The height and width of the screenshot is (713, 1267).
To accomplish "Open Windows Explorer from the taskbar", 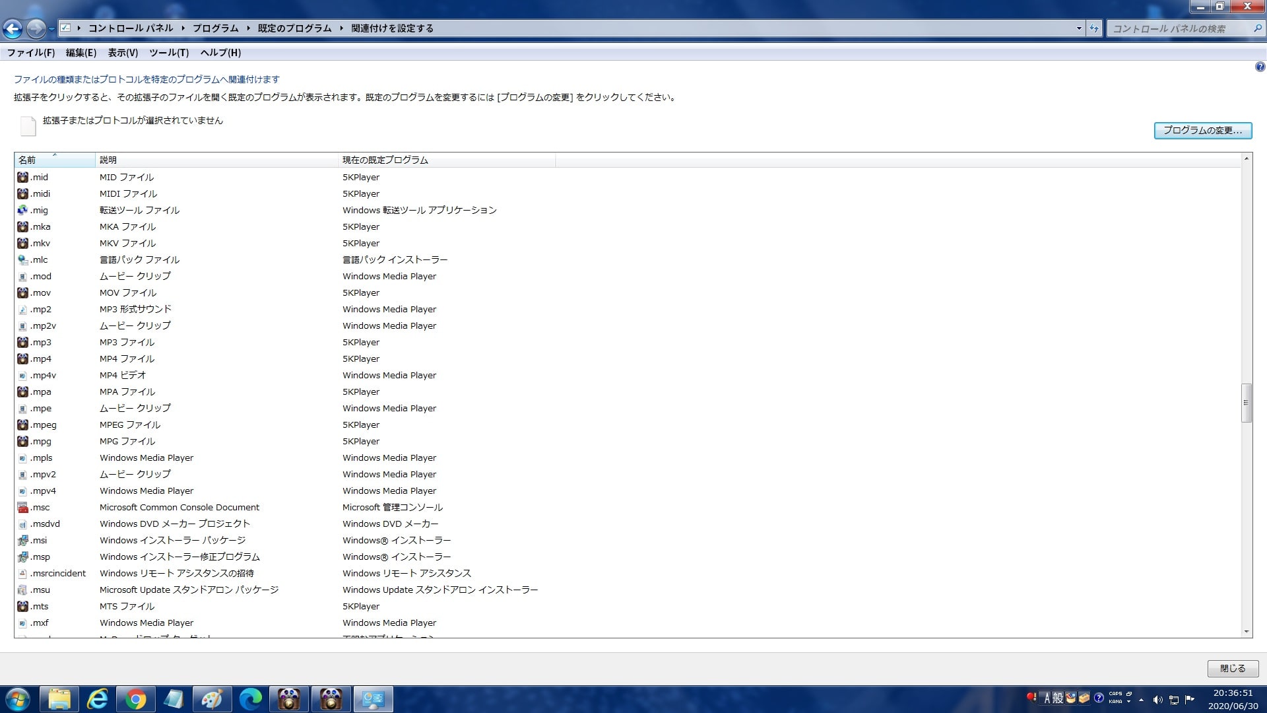I will pos(59,699).
